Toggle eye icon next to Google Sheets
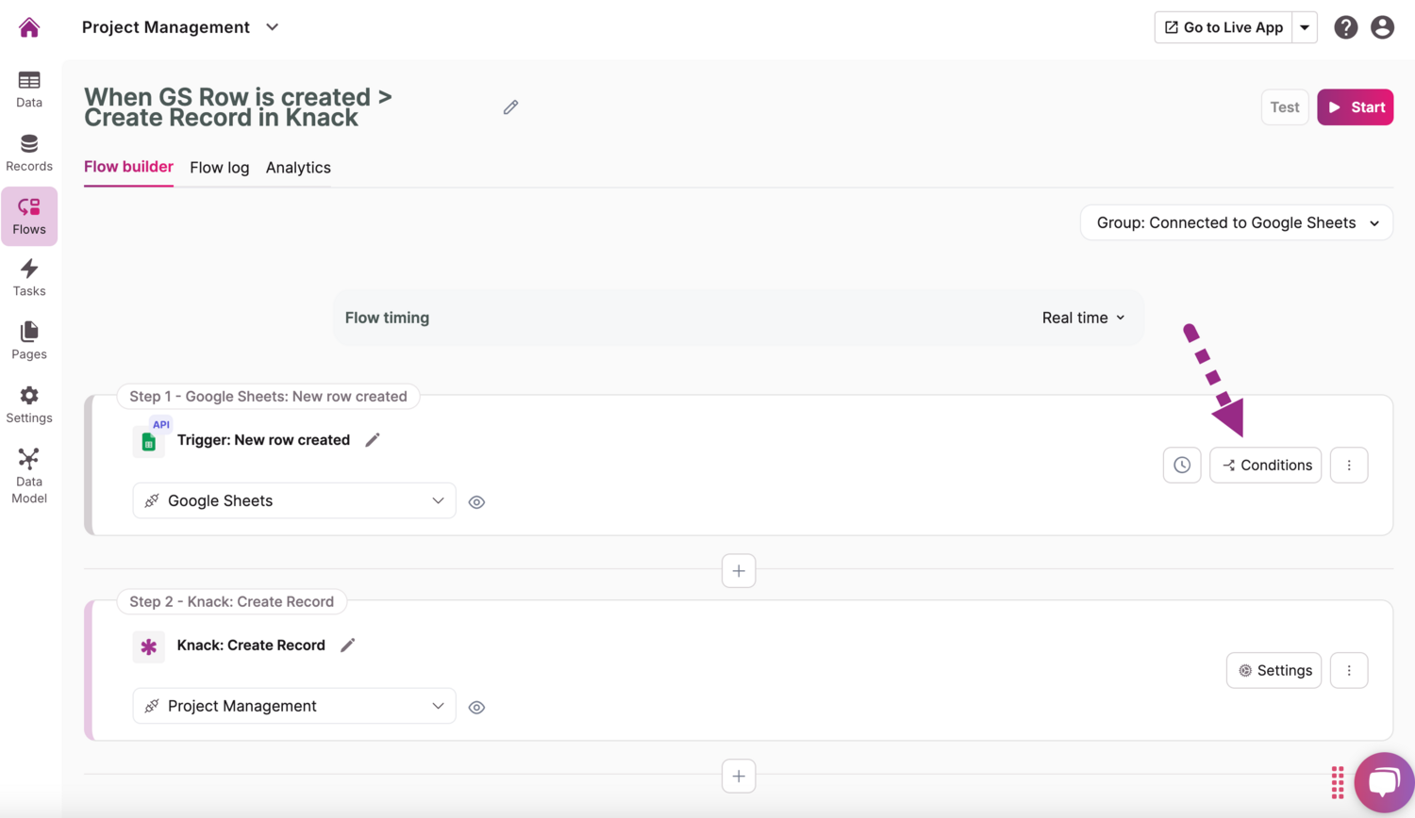Image resolution: width=1415 pixels, height=818 pixels. (x=476, y=502)
